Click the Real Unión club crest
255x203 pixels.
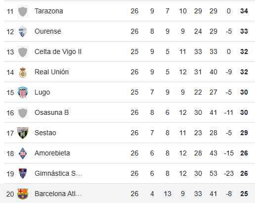click(x=23, y=72)
